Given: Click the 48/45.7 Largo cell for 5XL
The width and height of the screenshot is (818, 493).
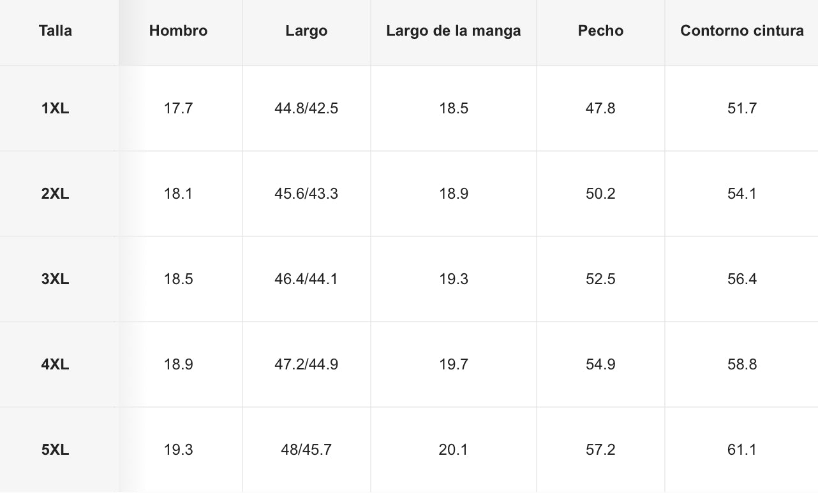Looking at the screenshot, I should 306,450.
